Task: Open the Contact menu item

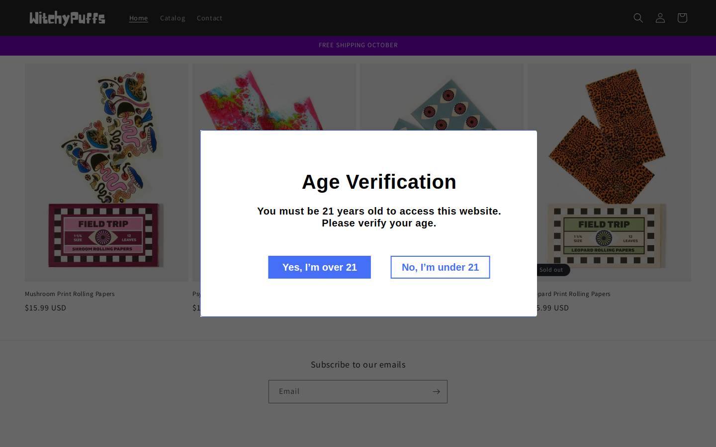Action: click(209, 18)
